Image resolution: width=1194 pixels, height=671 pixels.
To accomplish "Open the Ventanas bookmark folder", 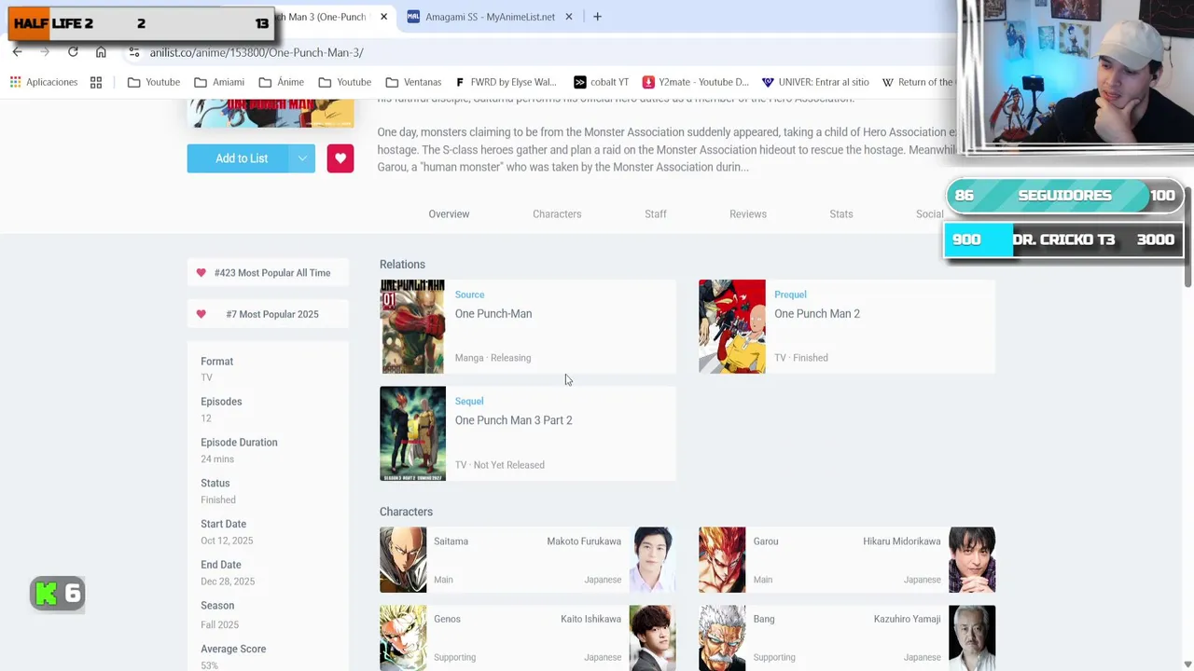I will 413,82.
